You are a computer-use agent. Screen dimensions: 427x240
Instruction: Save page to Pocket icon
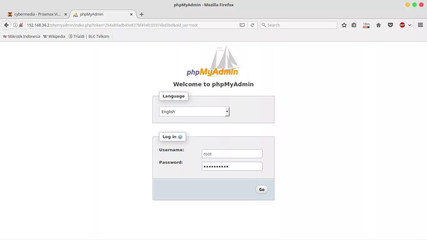pyautogui.click(x=390, y=25)
